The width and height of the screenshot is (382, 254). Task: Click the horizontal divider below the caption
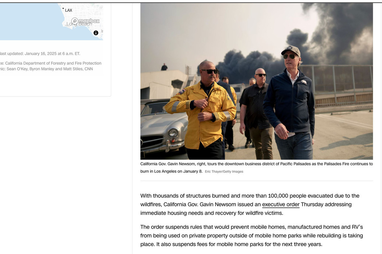click(x=256, y=181)
